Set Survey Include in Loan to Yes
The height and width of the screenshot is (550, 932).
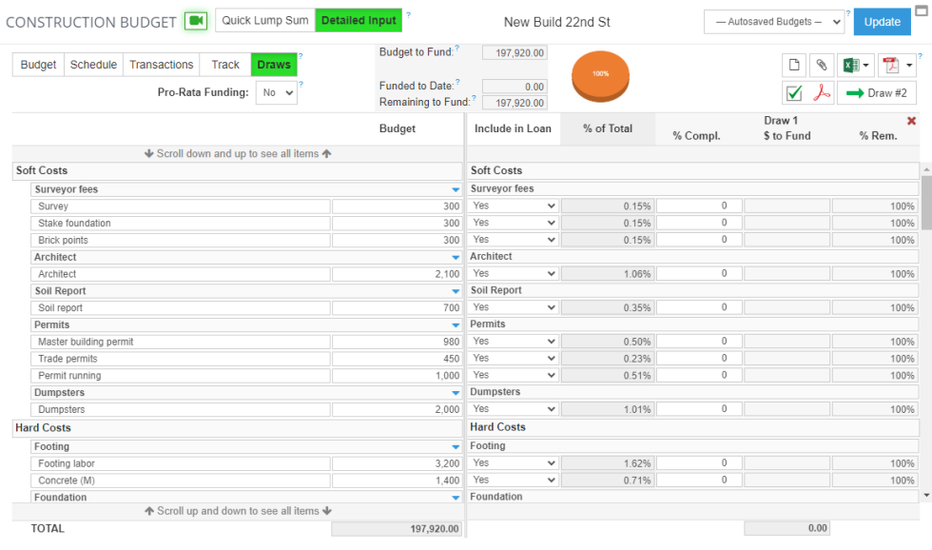pos(513,205)
